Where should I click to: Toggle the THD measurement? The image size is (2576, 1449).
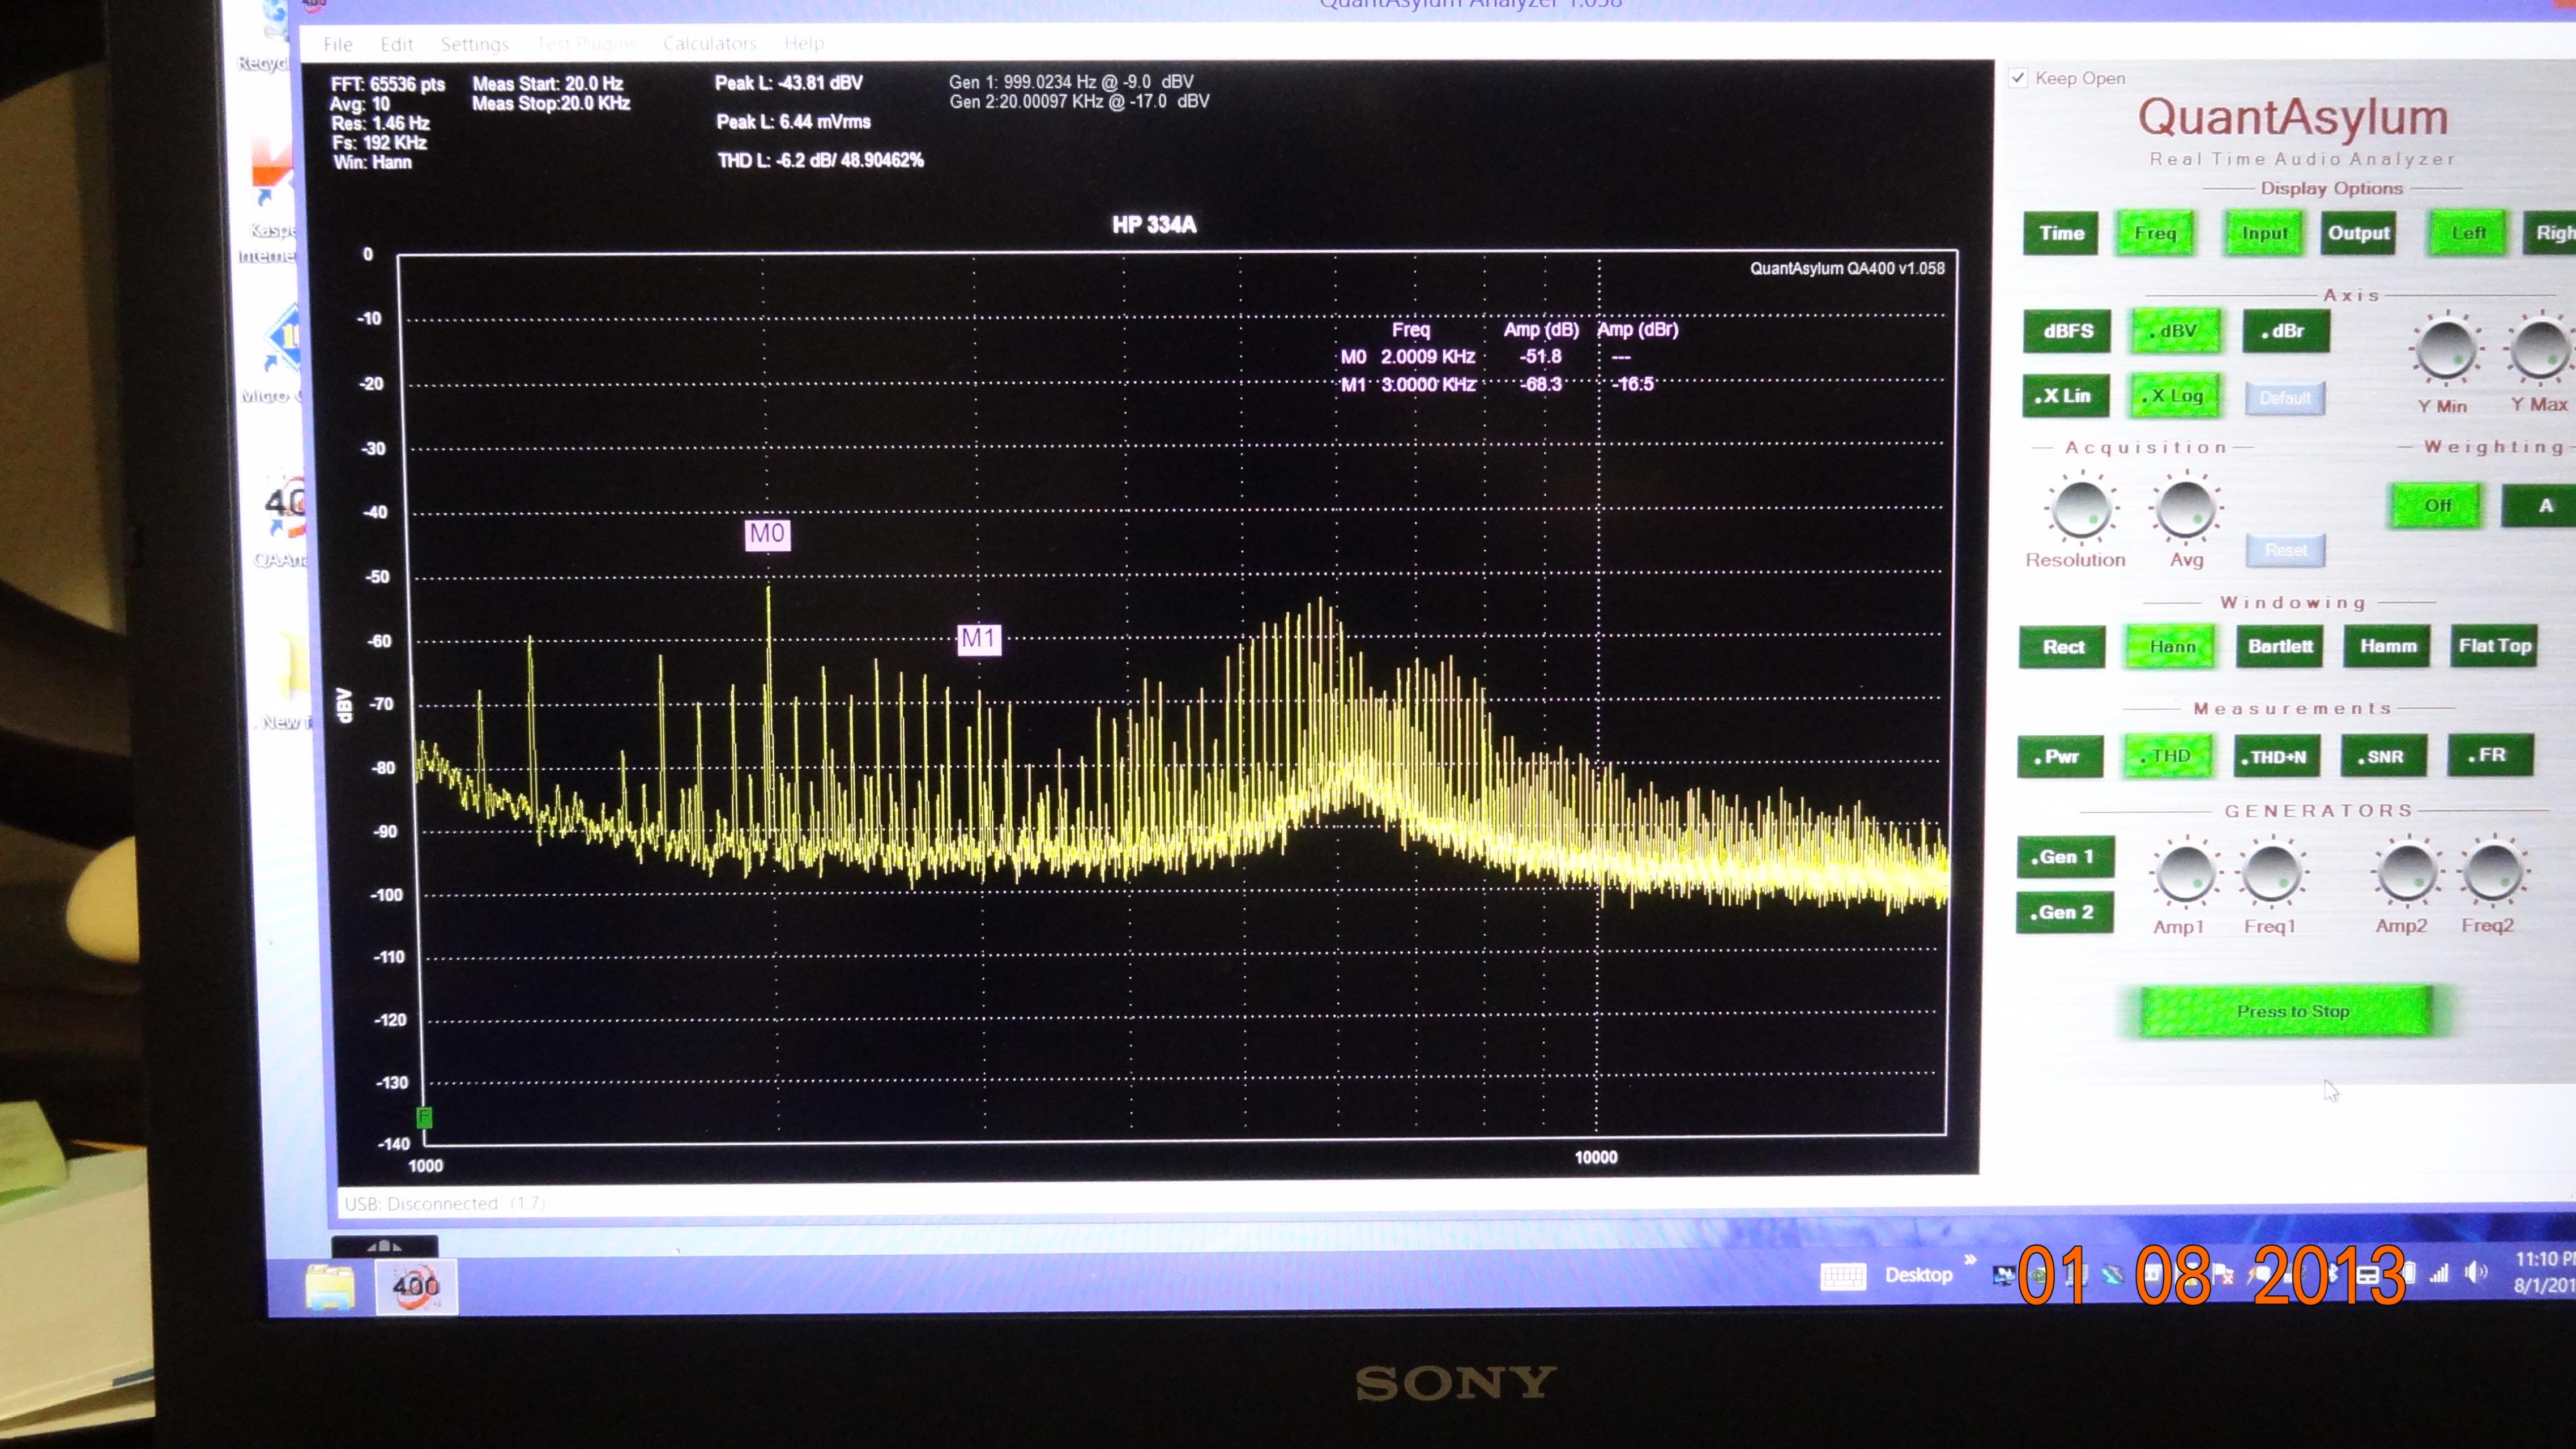[2168, 757]
